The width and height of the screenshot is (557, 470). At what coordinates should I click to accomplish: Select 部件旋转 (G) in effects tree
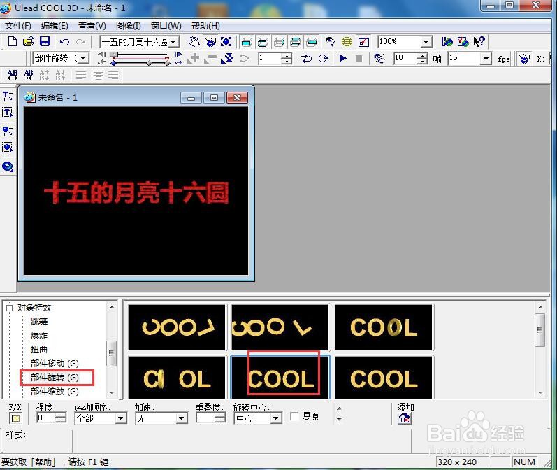pos(55,377)
